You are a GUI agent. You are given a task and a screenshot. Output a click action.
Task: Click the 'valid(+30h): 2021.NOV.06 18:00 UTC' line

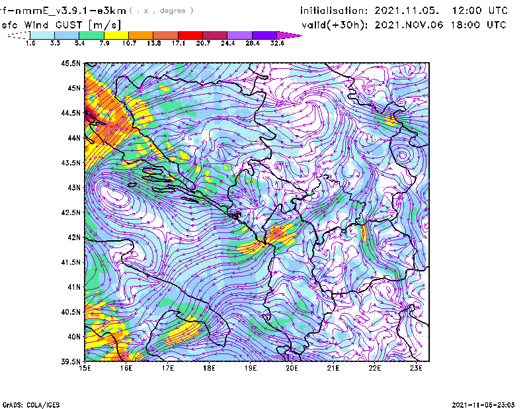[404, 24]
